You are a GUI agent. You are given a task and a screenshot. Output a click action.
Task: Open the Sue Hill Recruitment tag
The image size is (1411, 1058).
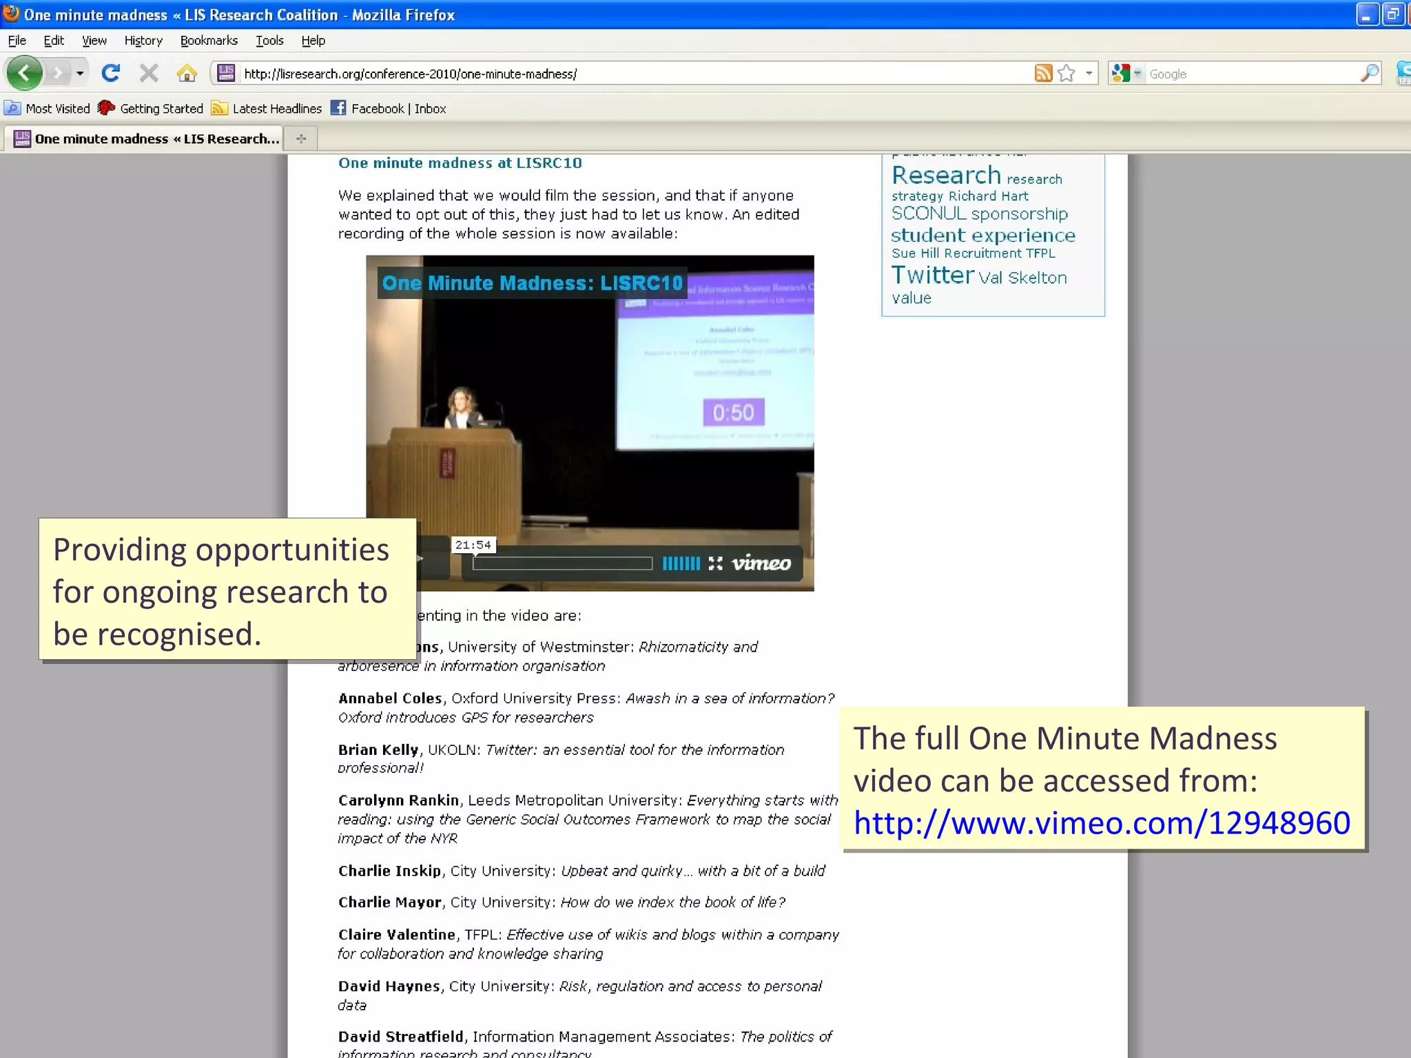956,253
